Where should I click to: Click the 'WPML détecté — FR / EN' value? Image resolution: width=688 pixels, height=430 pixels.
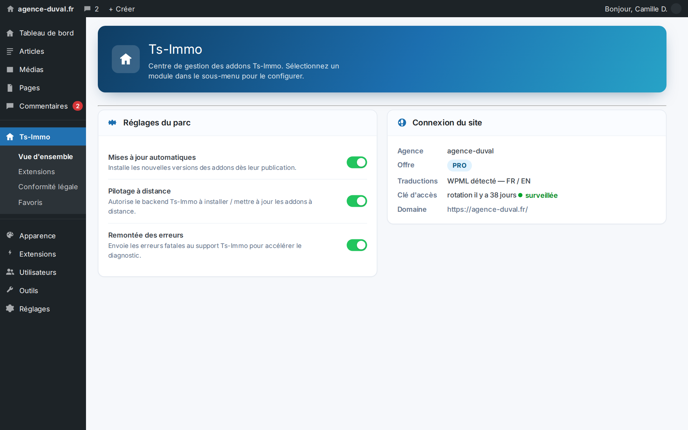489,181
